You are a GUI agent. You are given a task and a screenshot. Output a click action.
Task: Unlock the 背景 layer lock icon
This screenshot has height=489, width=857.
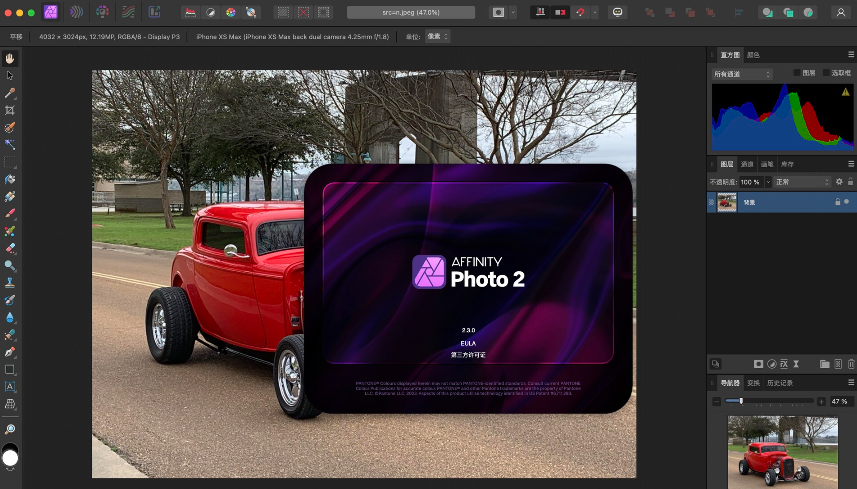837,201
